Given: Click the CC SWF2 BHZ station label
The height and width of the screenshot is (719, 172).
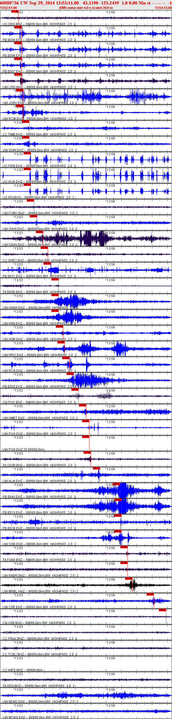Looking at the screenshot, I should tap(40, 261).
